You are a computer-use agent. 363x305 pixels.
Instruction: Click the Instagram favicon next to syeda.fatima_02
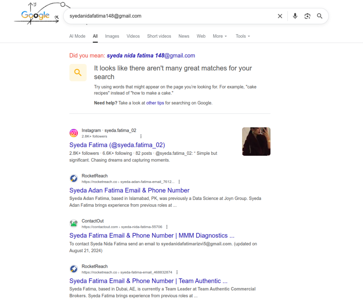point(74,133)
